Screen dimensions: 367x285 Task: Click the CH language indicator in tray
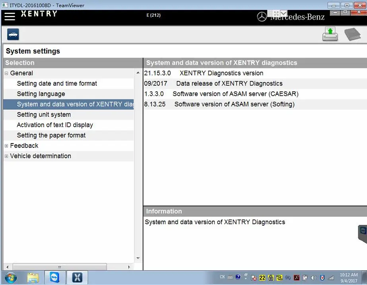[x=222, y=277]
